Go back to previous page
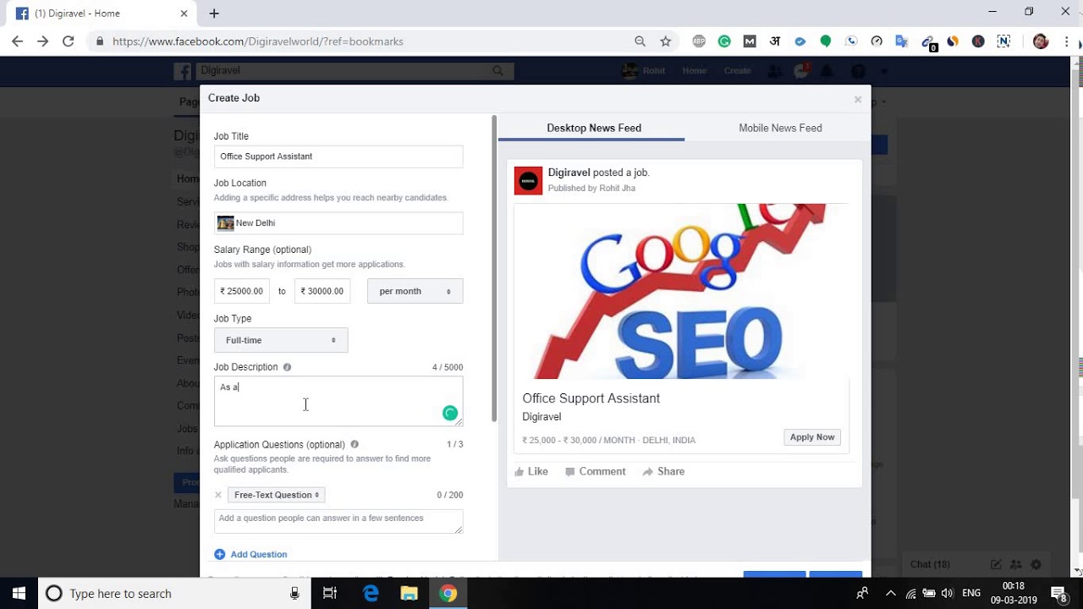The width and height of the screenshot is (1083, 609). (x=17, y=41)
